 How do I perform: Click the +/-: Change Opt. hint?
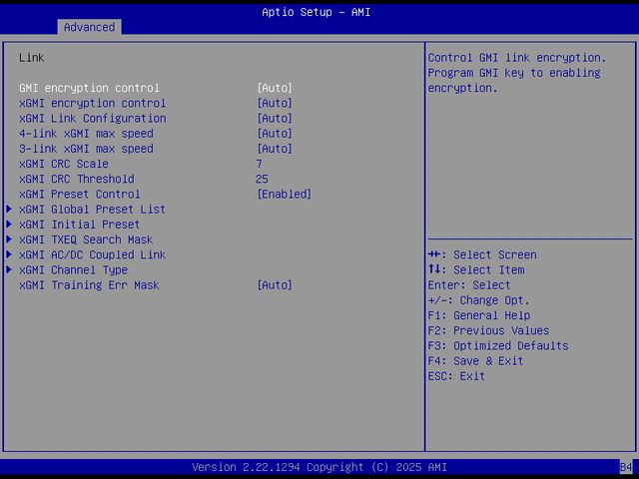(479, 300)
